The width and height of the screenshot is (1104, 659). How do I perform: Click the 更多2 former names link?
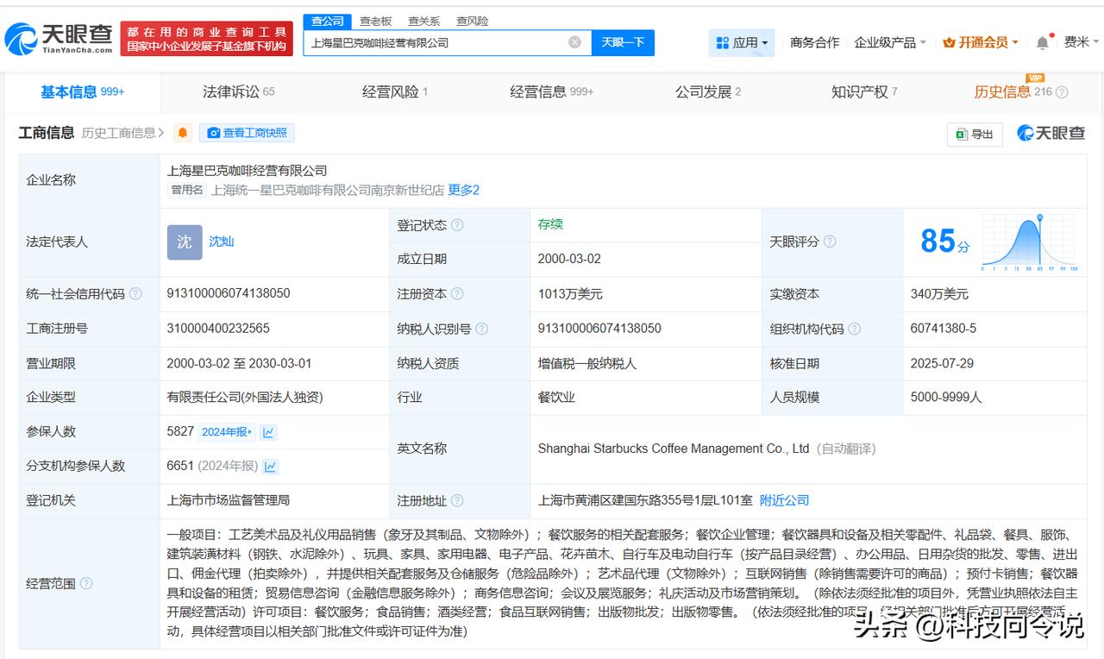tap(464, 190)
